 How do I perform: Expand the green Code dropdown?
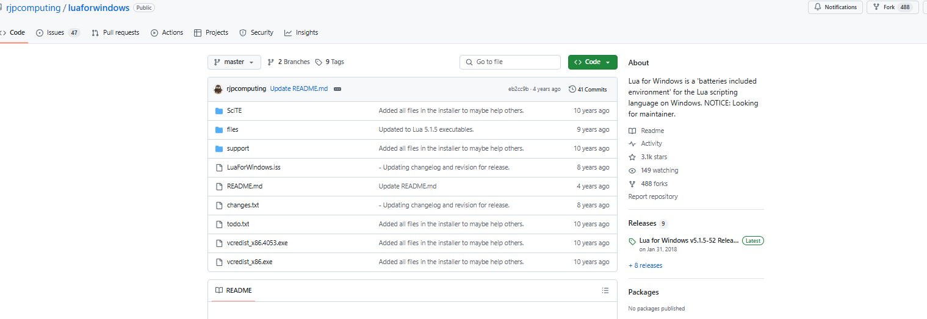[593, 62]
